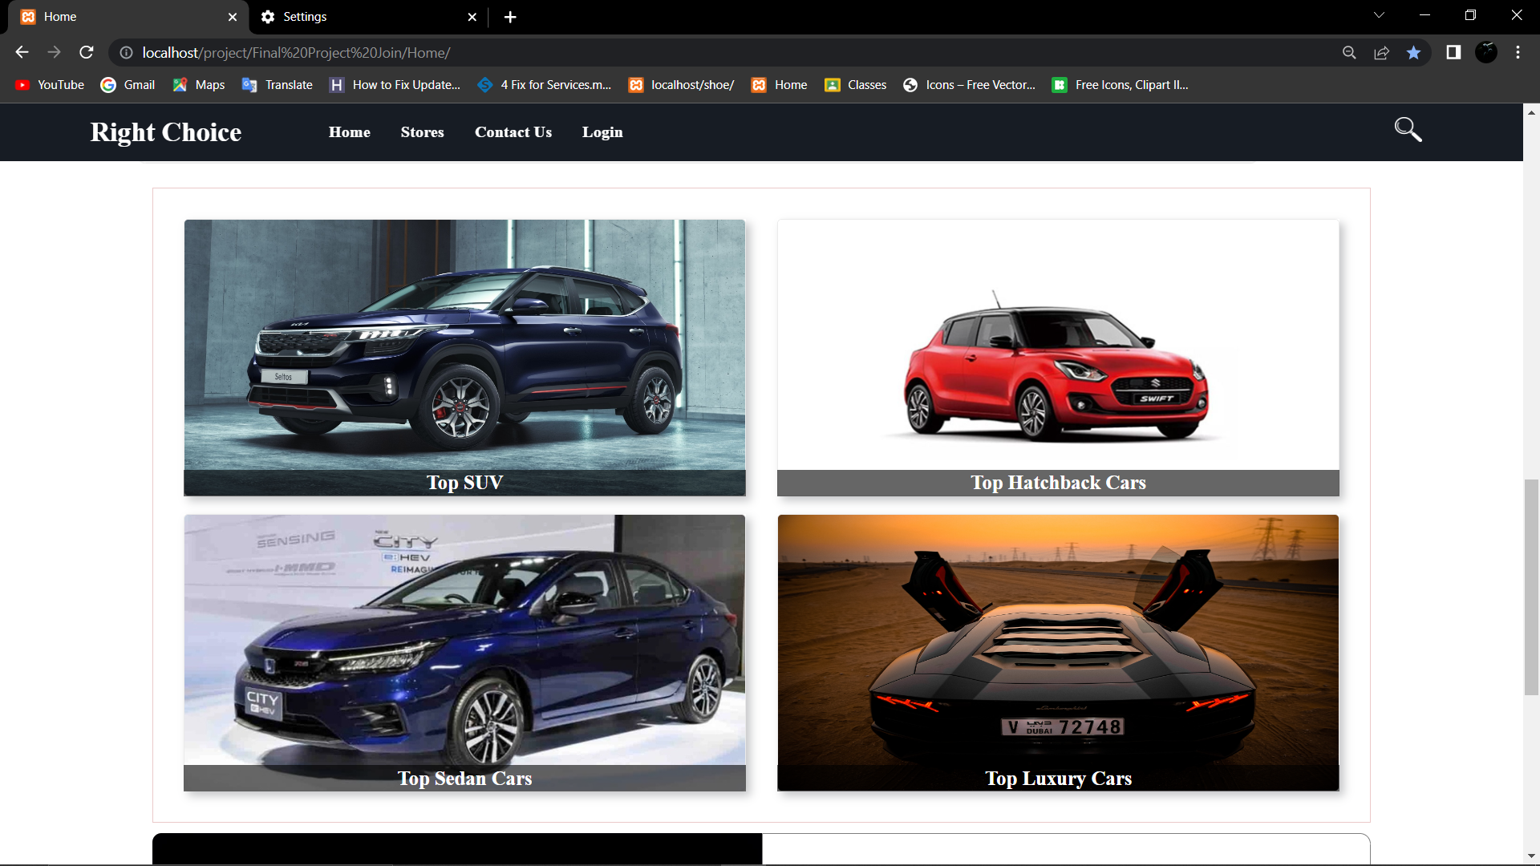
Task: Toggle the browser side panel
Action: click(1453, 52)
